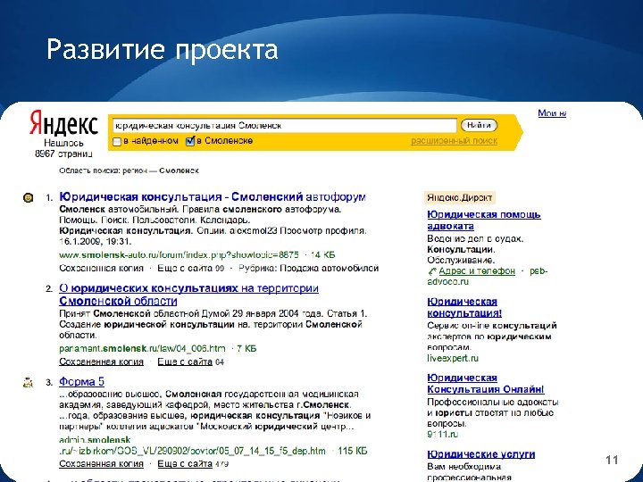643x482 pixels.
Task: Click the slide title 'Развитие проекта'
Action: 163,50
